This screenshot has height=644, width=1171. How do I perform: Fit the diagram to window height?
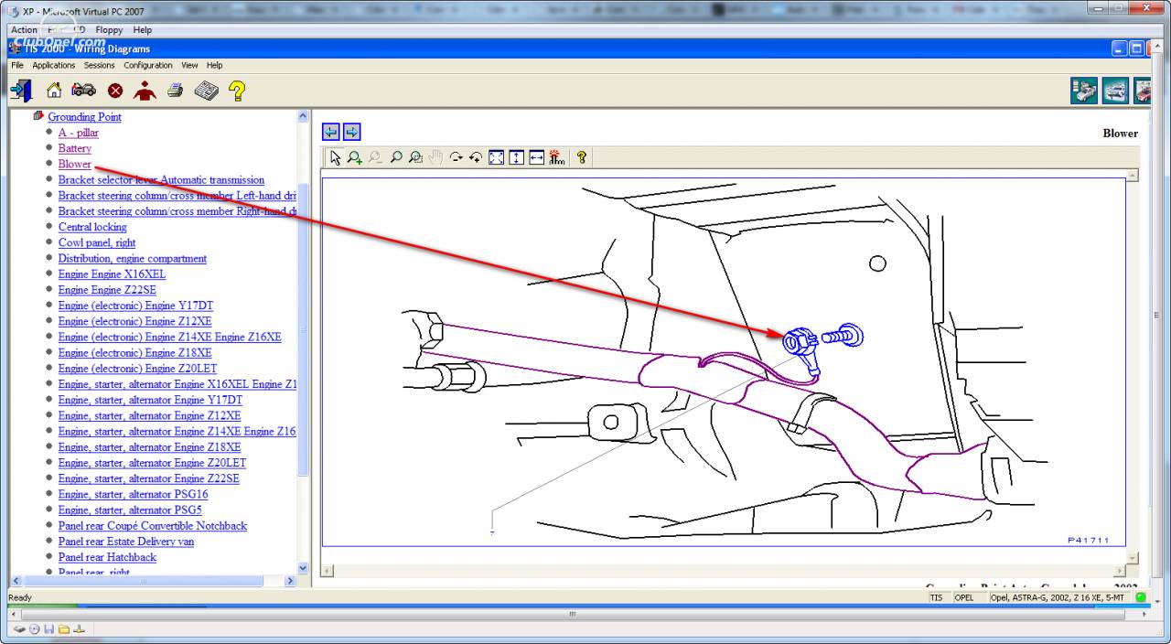point(516,157)
